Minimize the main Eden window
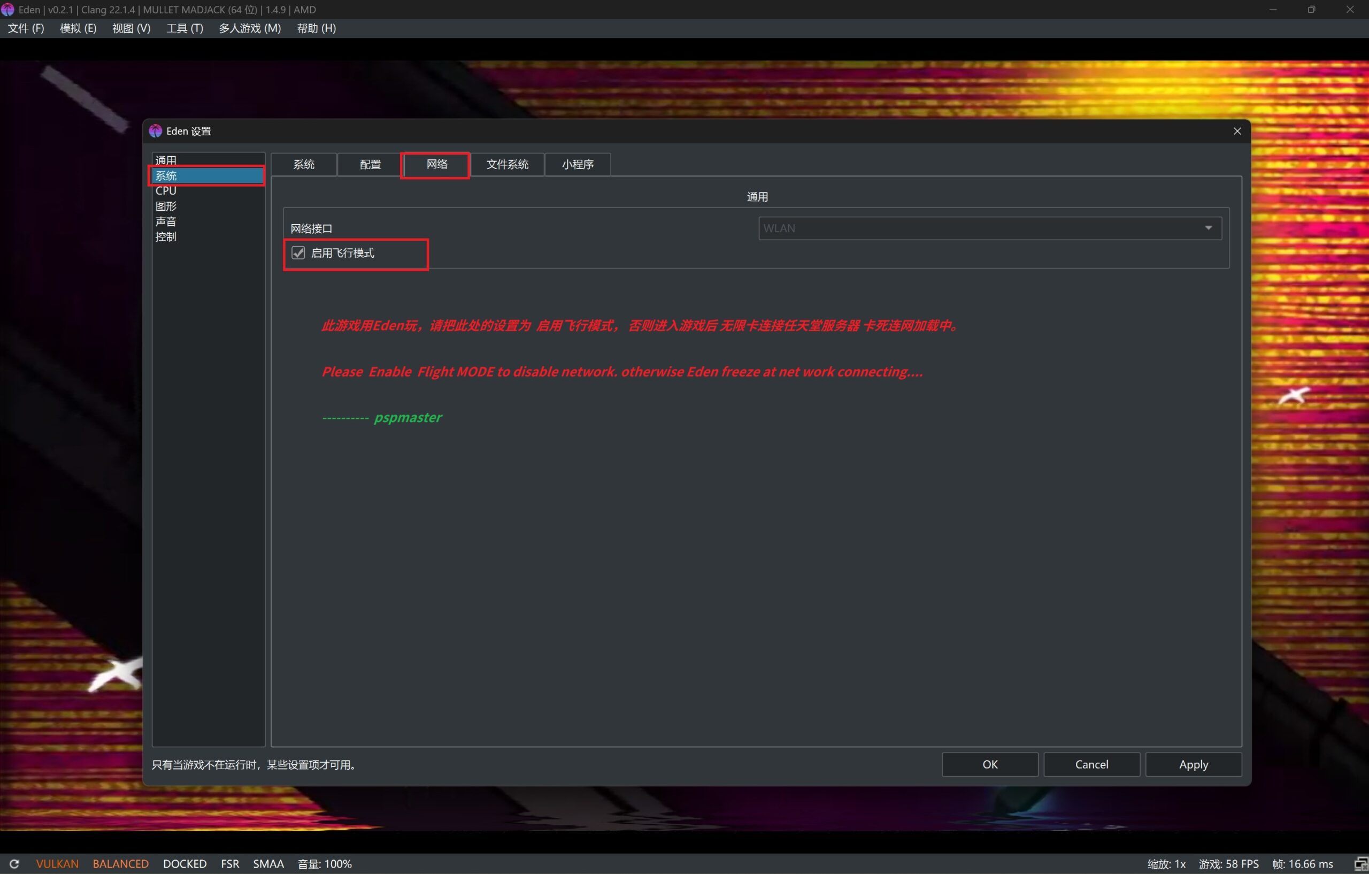 point(1273,10)
